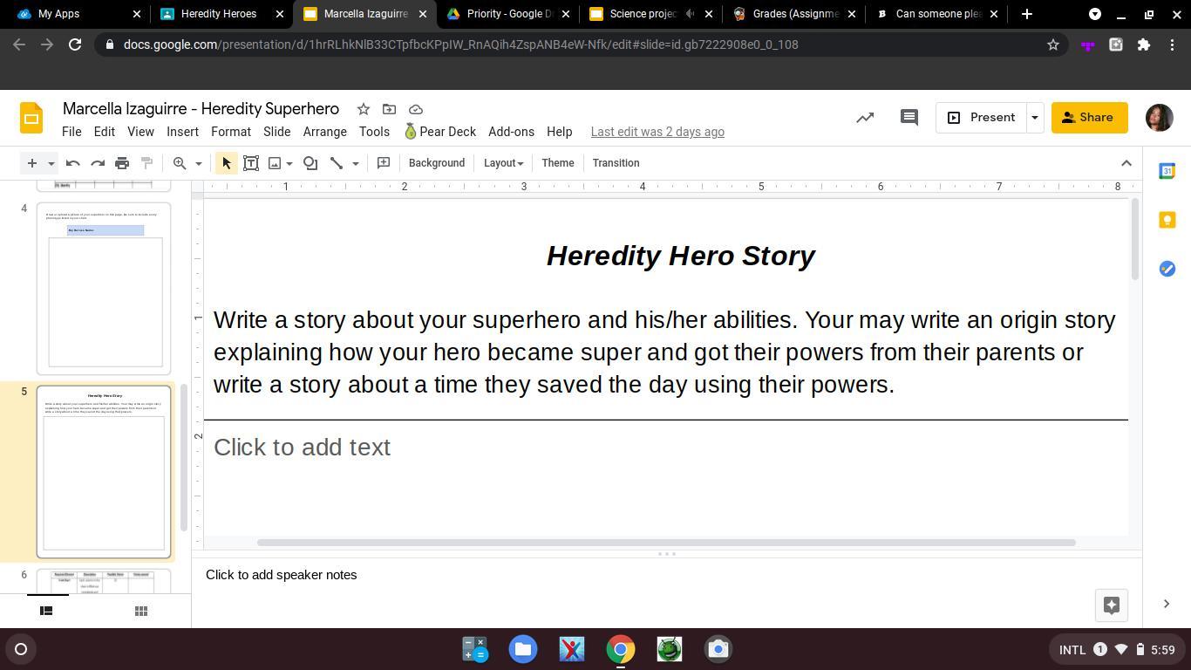Image resolution: width=1191 pixels, height=670 pixels.
Task: Click the Shape tool icon
Action: [310, 163]
